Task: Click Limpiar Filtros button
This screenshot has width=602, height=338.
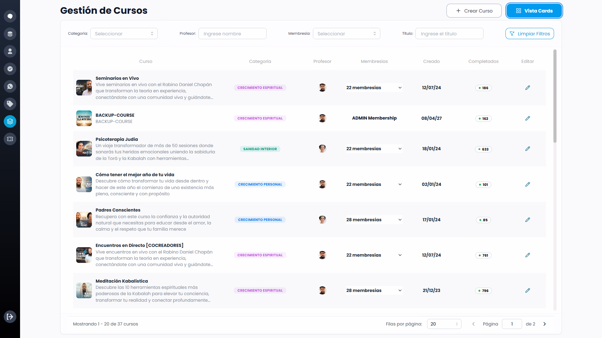Action: click(530, 33)
